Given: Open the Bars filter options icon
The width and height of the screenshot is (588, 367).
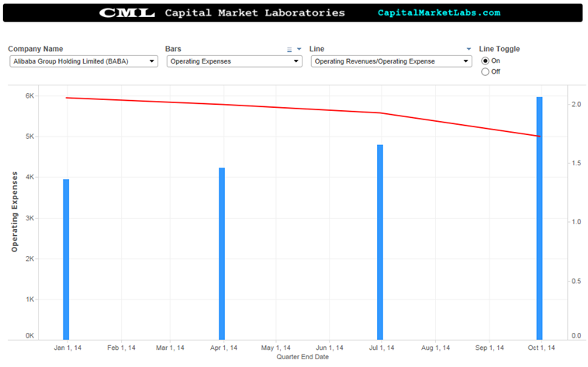Looking at the screenshot, I should 289,50.
